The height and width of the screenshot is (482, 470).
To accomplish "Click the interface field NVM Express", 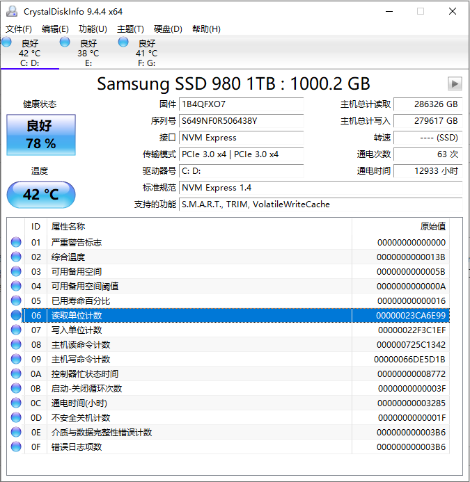I will coord(242,138).
